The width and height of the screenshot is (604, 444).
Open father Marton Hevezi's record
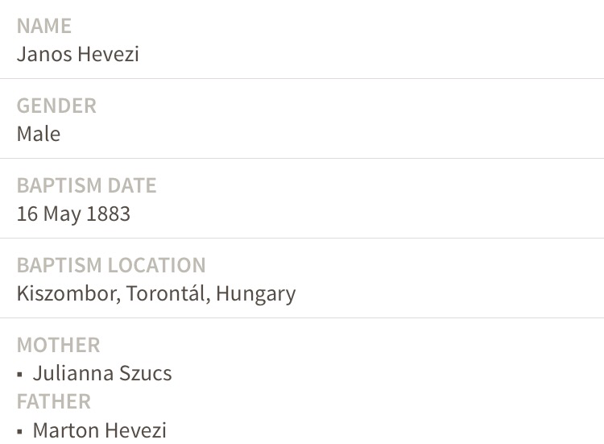99,430
